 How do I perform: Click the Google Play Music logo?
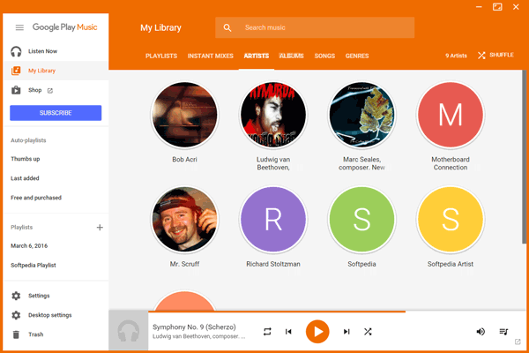(x=64, y=27)
